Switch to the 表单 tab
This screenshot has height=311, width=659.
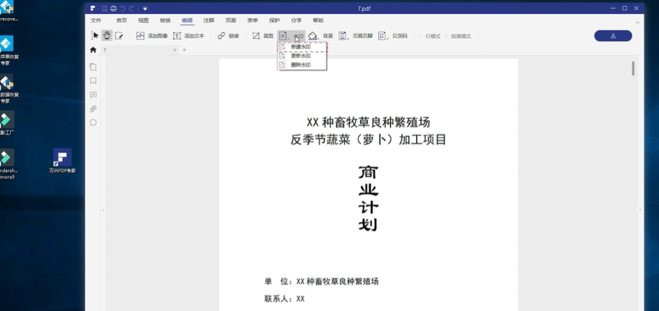point(252,20)
